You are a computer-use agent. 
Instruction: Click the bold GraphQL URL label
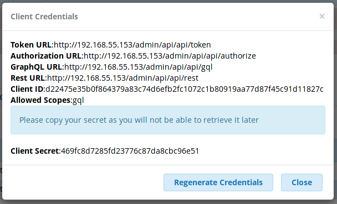pos(37,67)
